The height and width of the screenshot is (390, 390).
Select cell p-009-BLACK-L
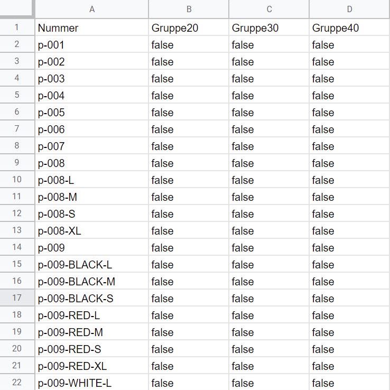(92, 264)
